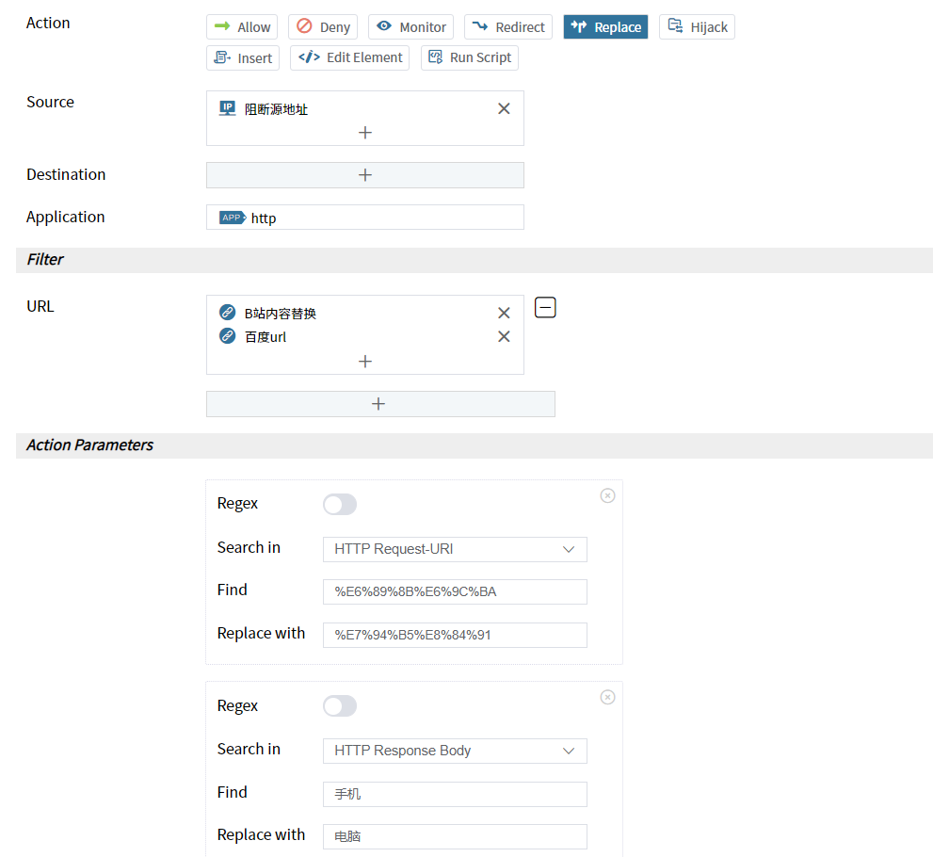
Task: Remove the first action parameter block
Action: pos(607,495)
